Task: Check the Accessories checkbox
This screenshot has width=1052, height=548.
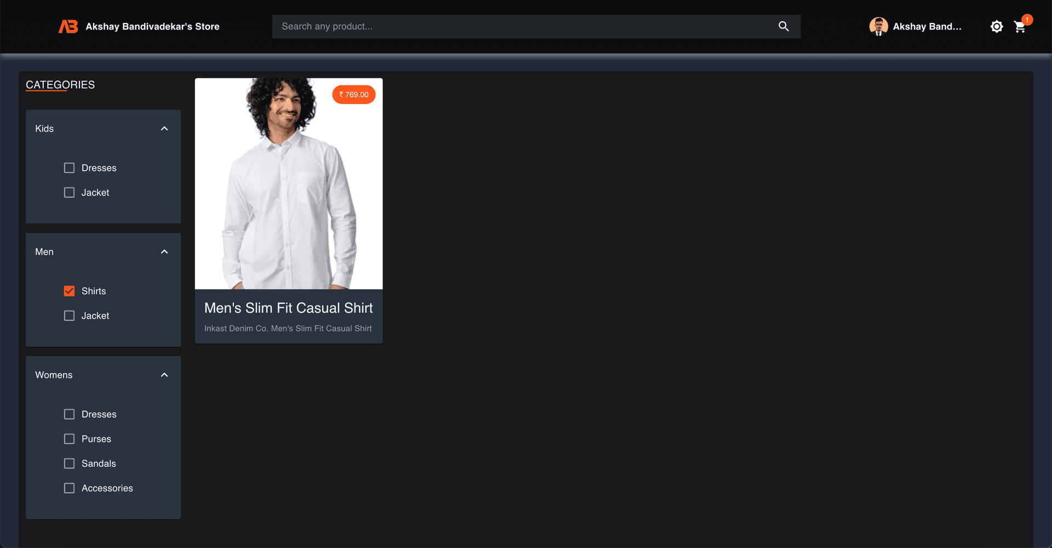Action: click(x=69, y=488)
